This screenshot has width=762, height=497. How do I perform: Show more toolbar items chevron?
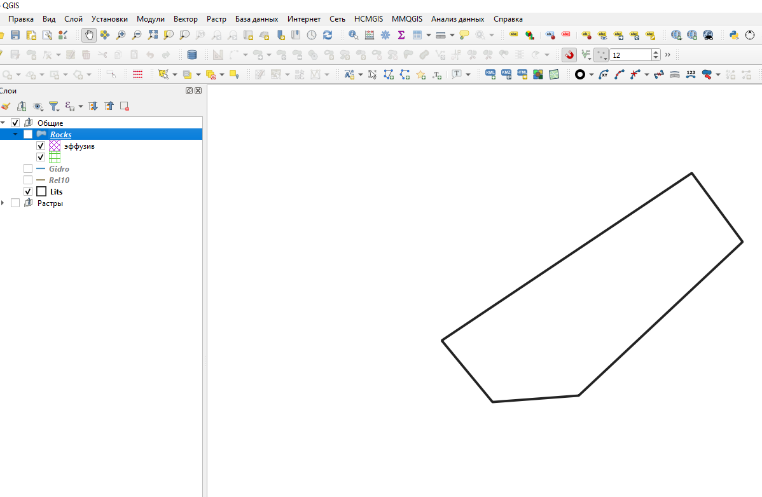point(668,55)
